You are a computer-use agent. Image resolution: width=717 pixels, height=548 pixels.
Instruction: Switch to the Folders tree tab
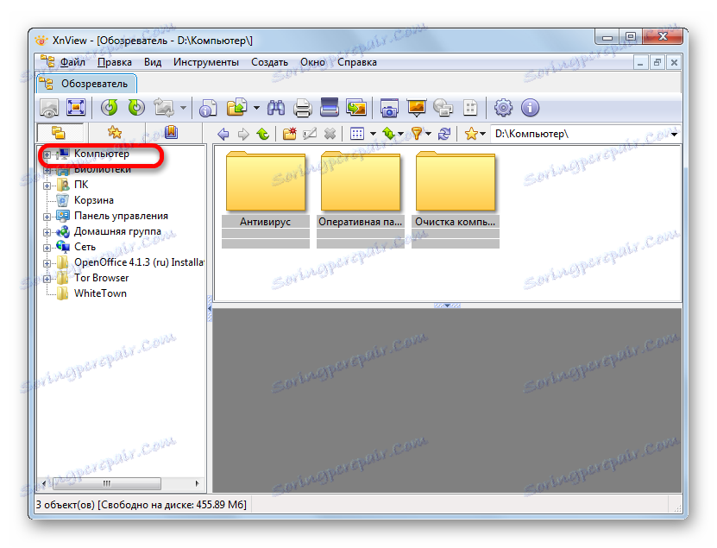(x=60, y=133)
